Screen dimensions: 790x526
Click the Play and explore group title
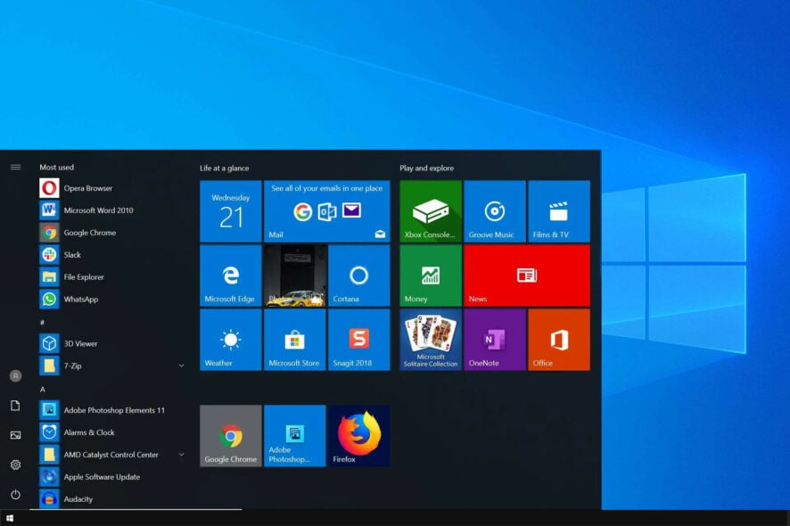tap(427, 168)
